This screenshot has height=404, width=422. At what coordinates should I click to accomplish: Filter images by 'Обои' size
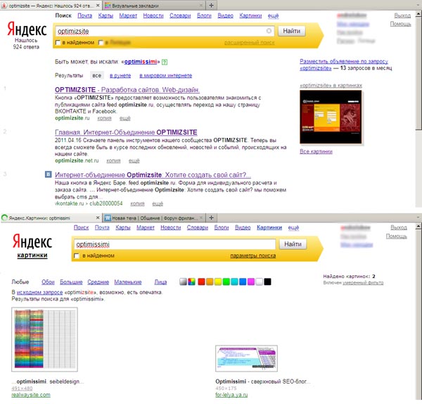(x=48, y=282)
